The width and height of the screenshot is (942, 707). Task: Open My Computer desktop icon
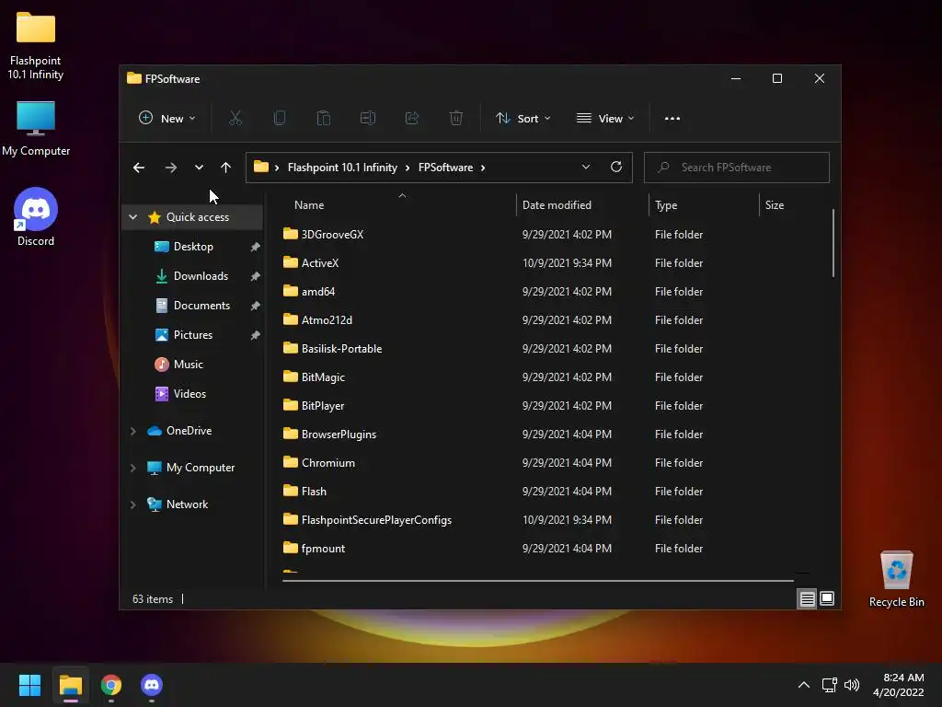pyautogui.click(x=36, y=129)
